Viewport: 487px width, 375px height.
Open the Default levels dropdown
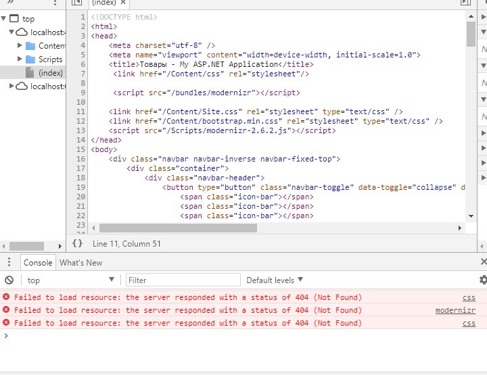pos(275,280)
